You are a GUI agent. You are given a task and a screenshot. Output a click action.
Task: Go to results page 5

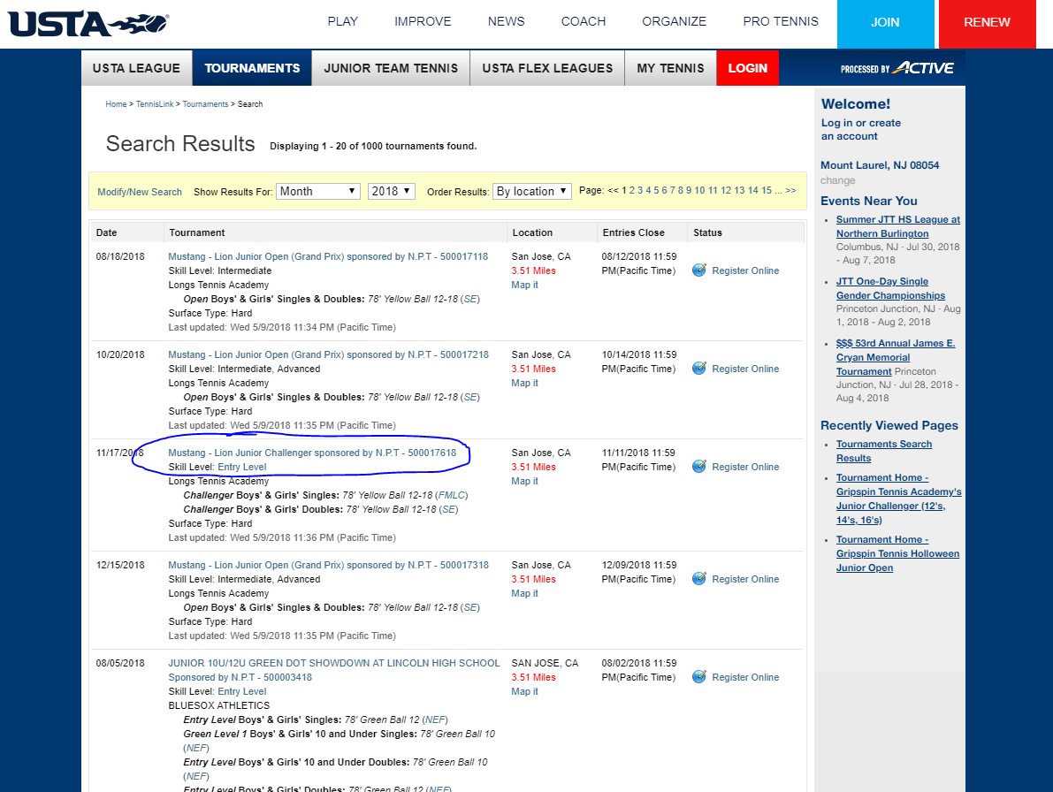[656, 191]
